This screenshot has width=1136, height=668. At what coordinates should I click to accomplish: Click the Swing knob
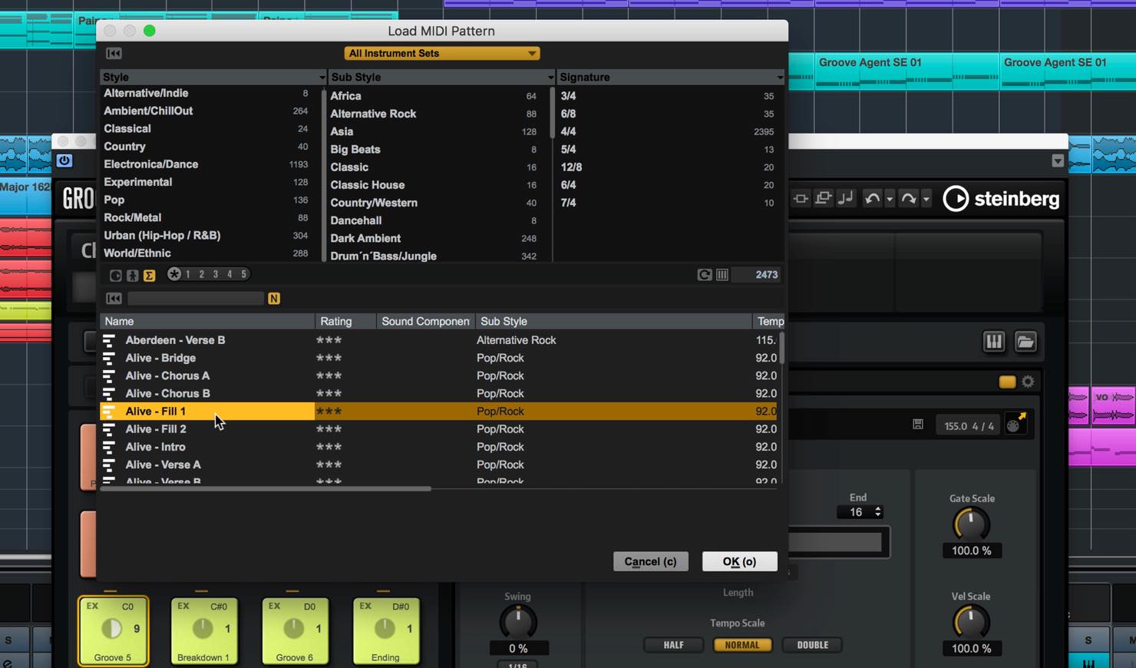(x=518, y=622)
